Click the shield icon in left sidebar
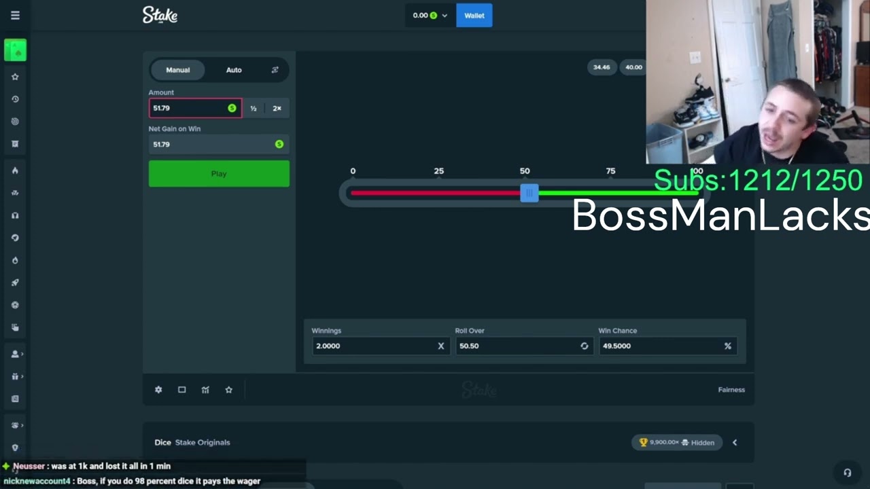Viewport: 870px width, 489px height. click(x=15, y=448)
